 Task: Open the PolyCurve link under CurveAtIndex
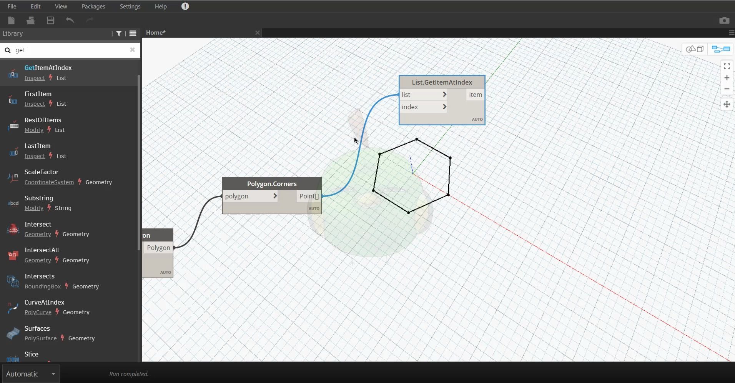[38, 312]
